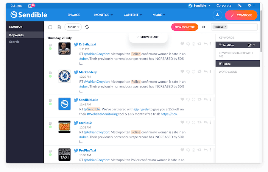Expand the Content menu
This screenshot has height=172, width=268.
pos(133,15)
